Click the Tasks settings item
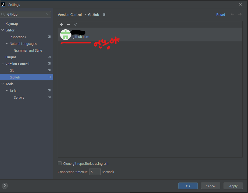 (x=13, y=91)
